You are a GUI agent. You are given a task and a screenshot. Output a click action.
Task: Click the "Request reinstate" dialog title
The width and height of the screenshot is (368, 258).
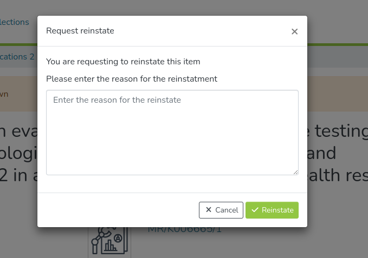point(80,31)
